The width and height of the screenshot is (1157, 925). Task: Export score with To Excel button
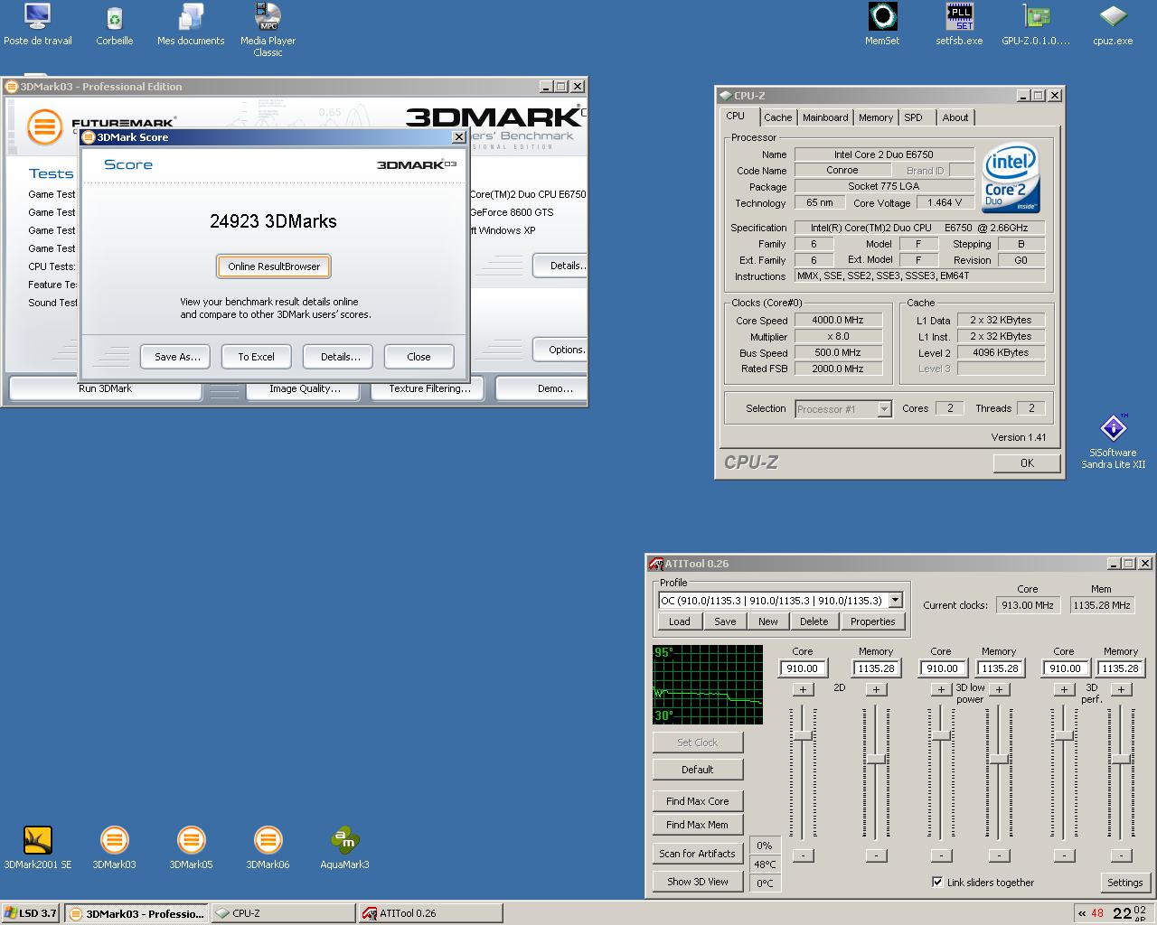(256, 357)
